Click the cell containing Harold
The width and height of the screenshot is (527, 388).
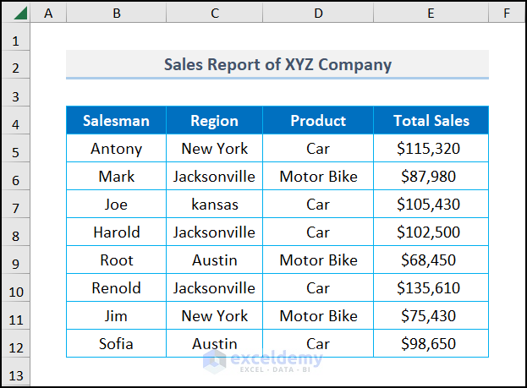pyautogui.click(x=116, y=232)
